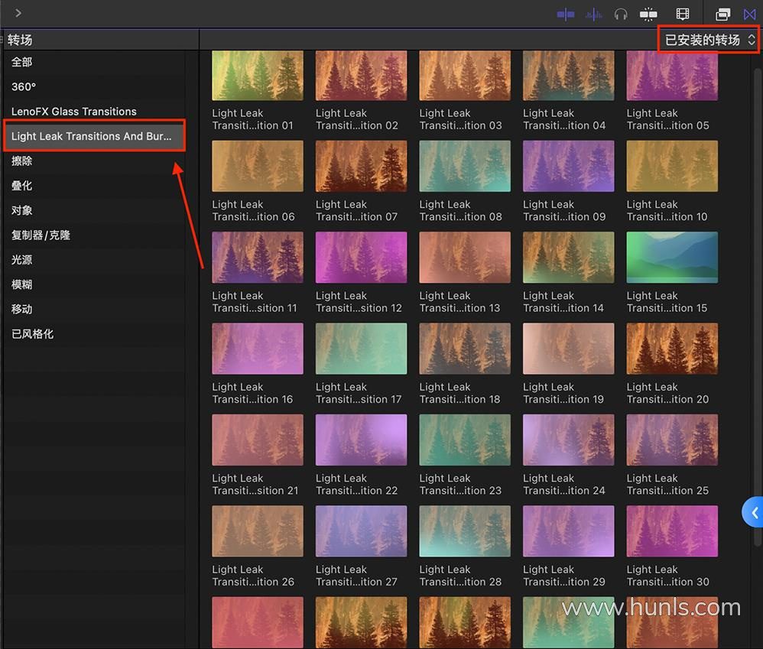Select the 360° transitions category
763x649 pixels.
pyautogui.click(x=24, y=86)
